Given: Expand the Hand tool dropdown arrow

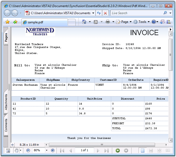Looking at the screenshot, I should [x=21, y=150].
